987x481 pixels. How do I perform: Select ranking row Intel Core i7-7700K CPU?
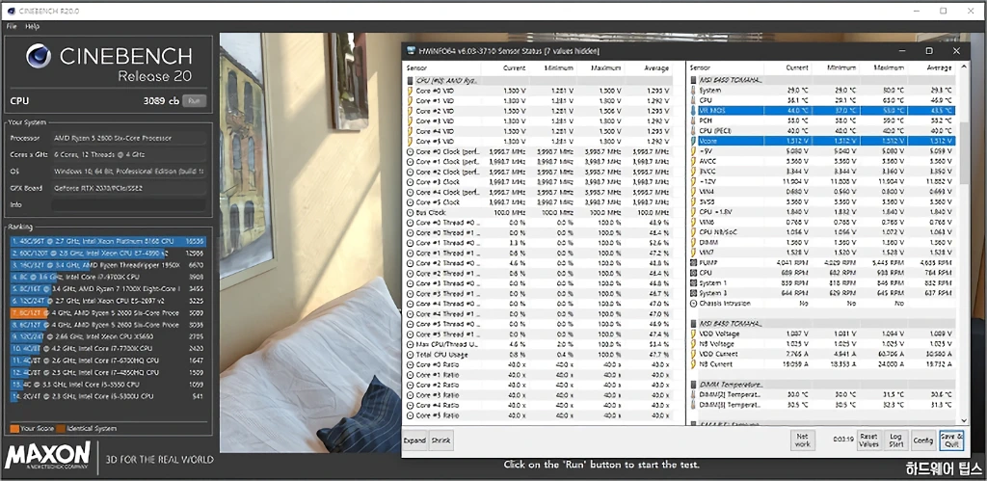(x=108, y=348)
